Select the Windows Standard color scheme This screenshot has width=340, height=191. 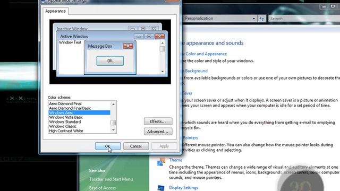point(79,121)
